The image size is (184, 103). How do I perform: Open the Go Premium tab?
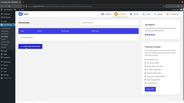172,14
